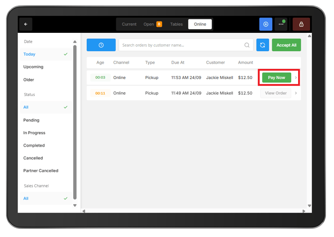Click $12.50 in the 00:11 row
This screenshot has height=237, width=334.
tap(245, 93)
